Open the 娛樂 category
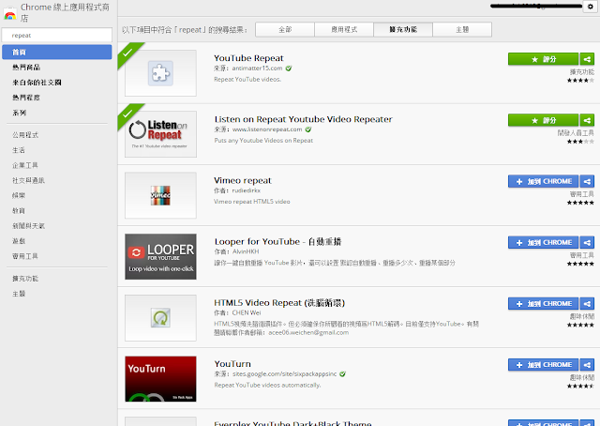600x426 pixels. (19, 195)
